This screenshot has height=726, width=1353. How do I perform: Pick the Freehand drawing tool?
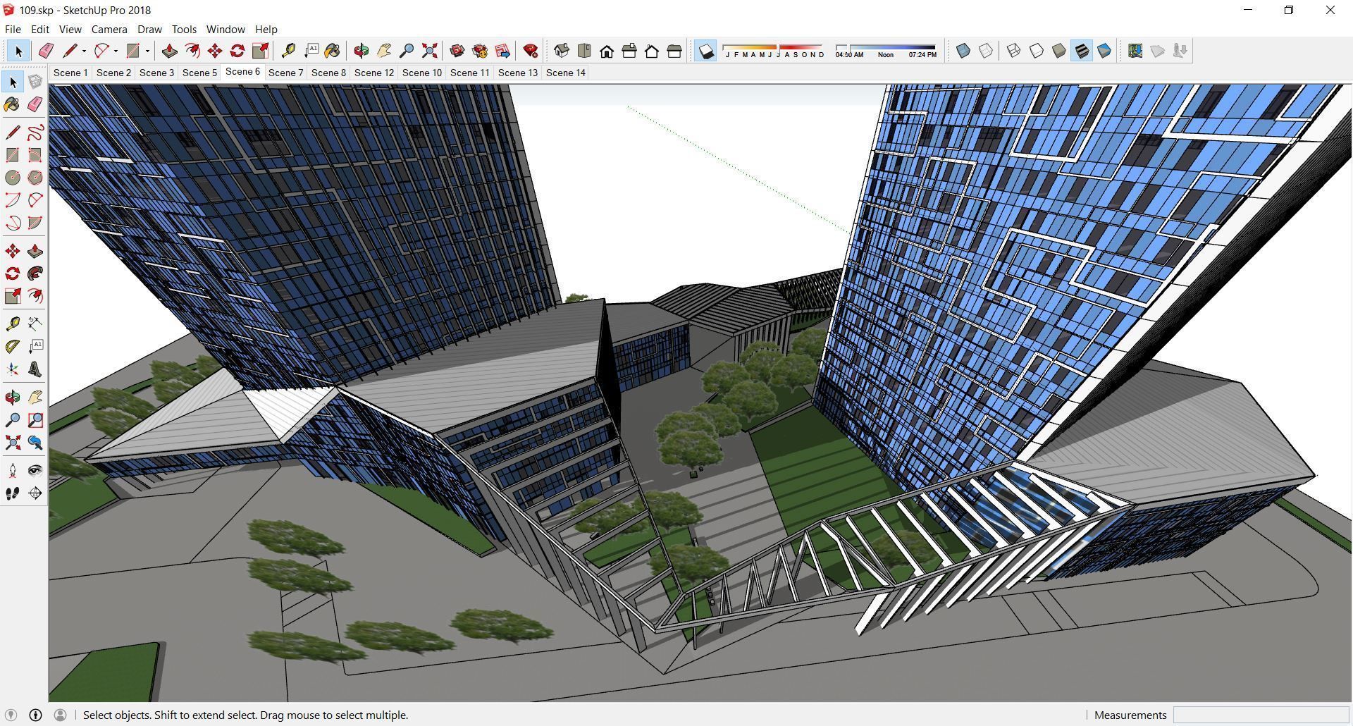click(x=35, y=132)
